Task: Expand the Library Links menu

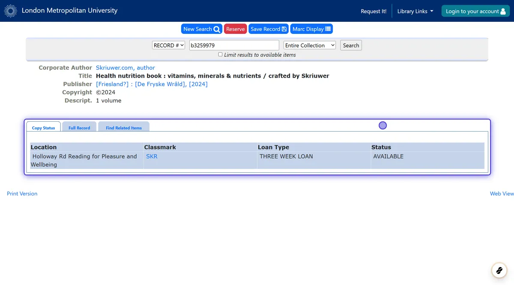Action: click(x=415, y=11)
